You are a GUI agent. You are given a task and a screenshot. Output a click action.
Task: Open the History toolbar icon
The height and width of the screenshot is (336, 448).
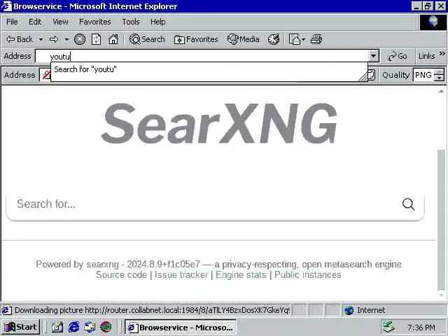tap(274, 39)
